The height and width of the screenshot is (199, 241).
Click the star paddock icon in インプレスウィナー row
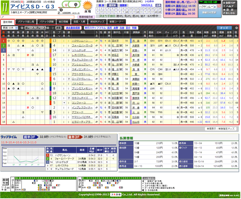point(178,108)
